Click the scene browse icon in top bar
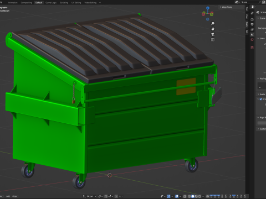Screen dimensions: 266x199 (x=237, y=2)
